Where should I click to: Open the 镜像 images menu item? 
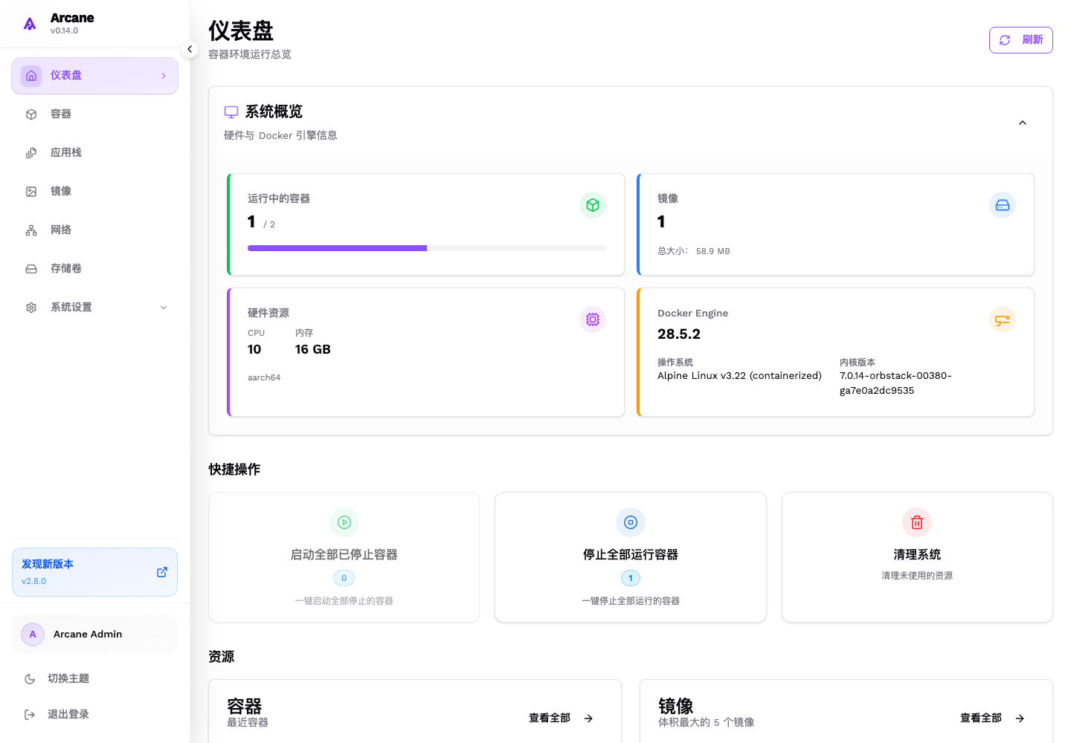(x=94, y=192)
